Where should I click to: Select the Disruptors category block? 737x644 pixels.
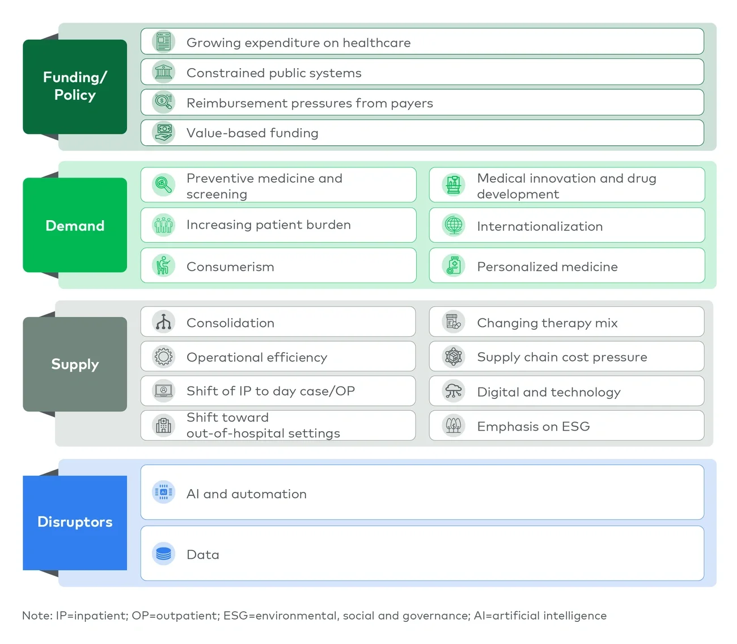pyautogui.click(x=75, y=523)
